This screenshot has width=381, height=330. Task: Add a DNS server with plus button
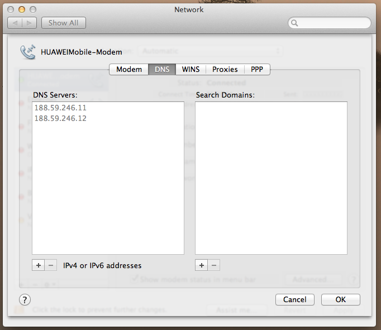click(x=39, y=265)
